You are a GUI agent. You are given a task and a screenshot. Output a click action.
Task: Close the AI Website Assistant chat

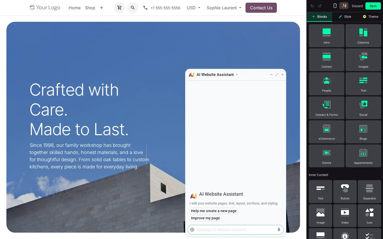coord(282,75)
